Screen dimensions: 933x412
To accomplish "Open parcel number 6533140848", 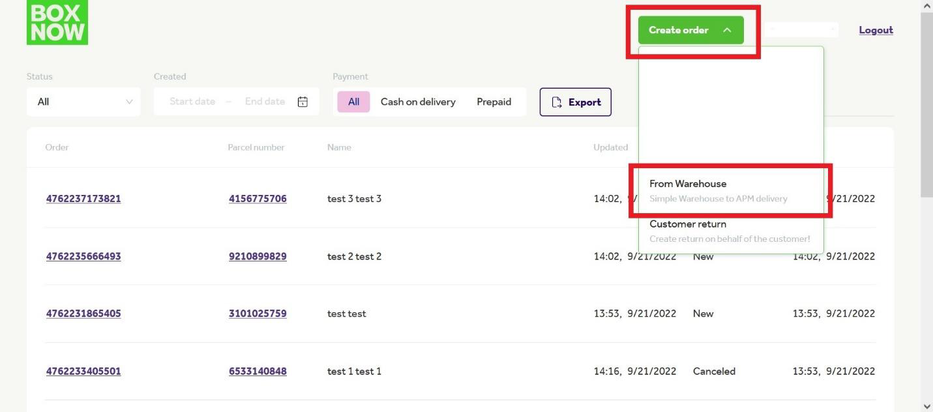I will click(x=258, y=372).
